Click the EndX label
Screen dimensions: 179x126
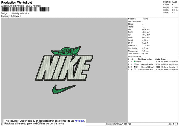(131, 40)
